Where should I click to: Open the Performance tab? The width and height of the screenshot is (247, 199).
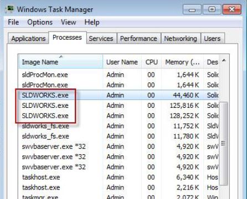[x=138, y=39]
